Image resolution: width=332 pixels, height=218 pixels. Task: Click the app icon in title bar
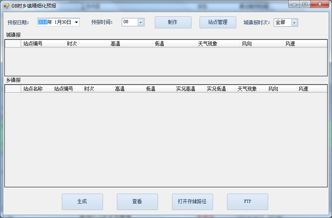point(6,6)
